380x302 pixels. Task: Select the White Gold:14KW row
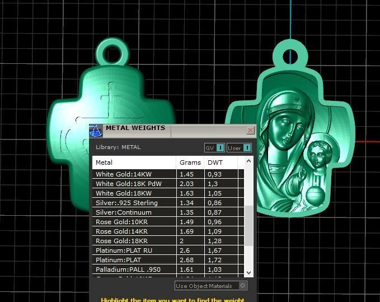[x=168, y=174]
